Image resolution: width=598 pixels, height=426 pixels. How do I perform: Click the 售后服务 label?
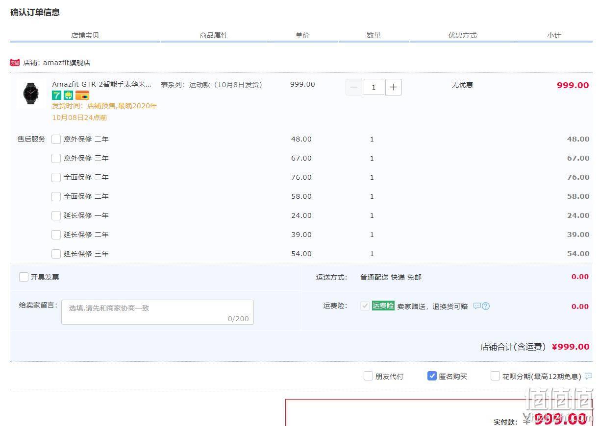[31, 139]
